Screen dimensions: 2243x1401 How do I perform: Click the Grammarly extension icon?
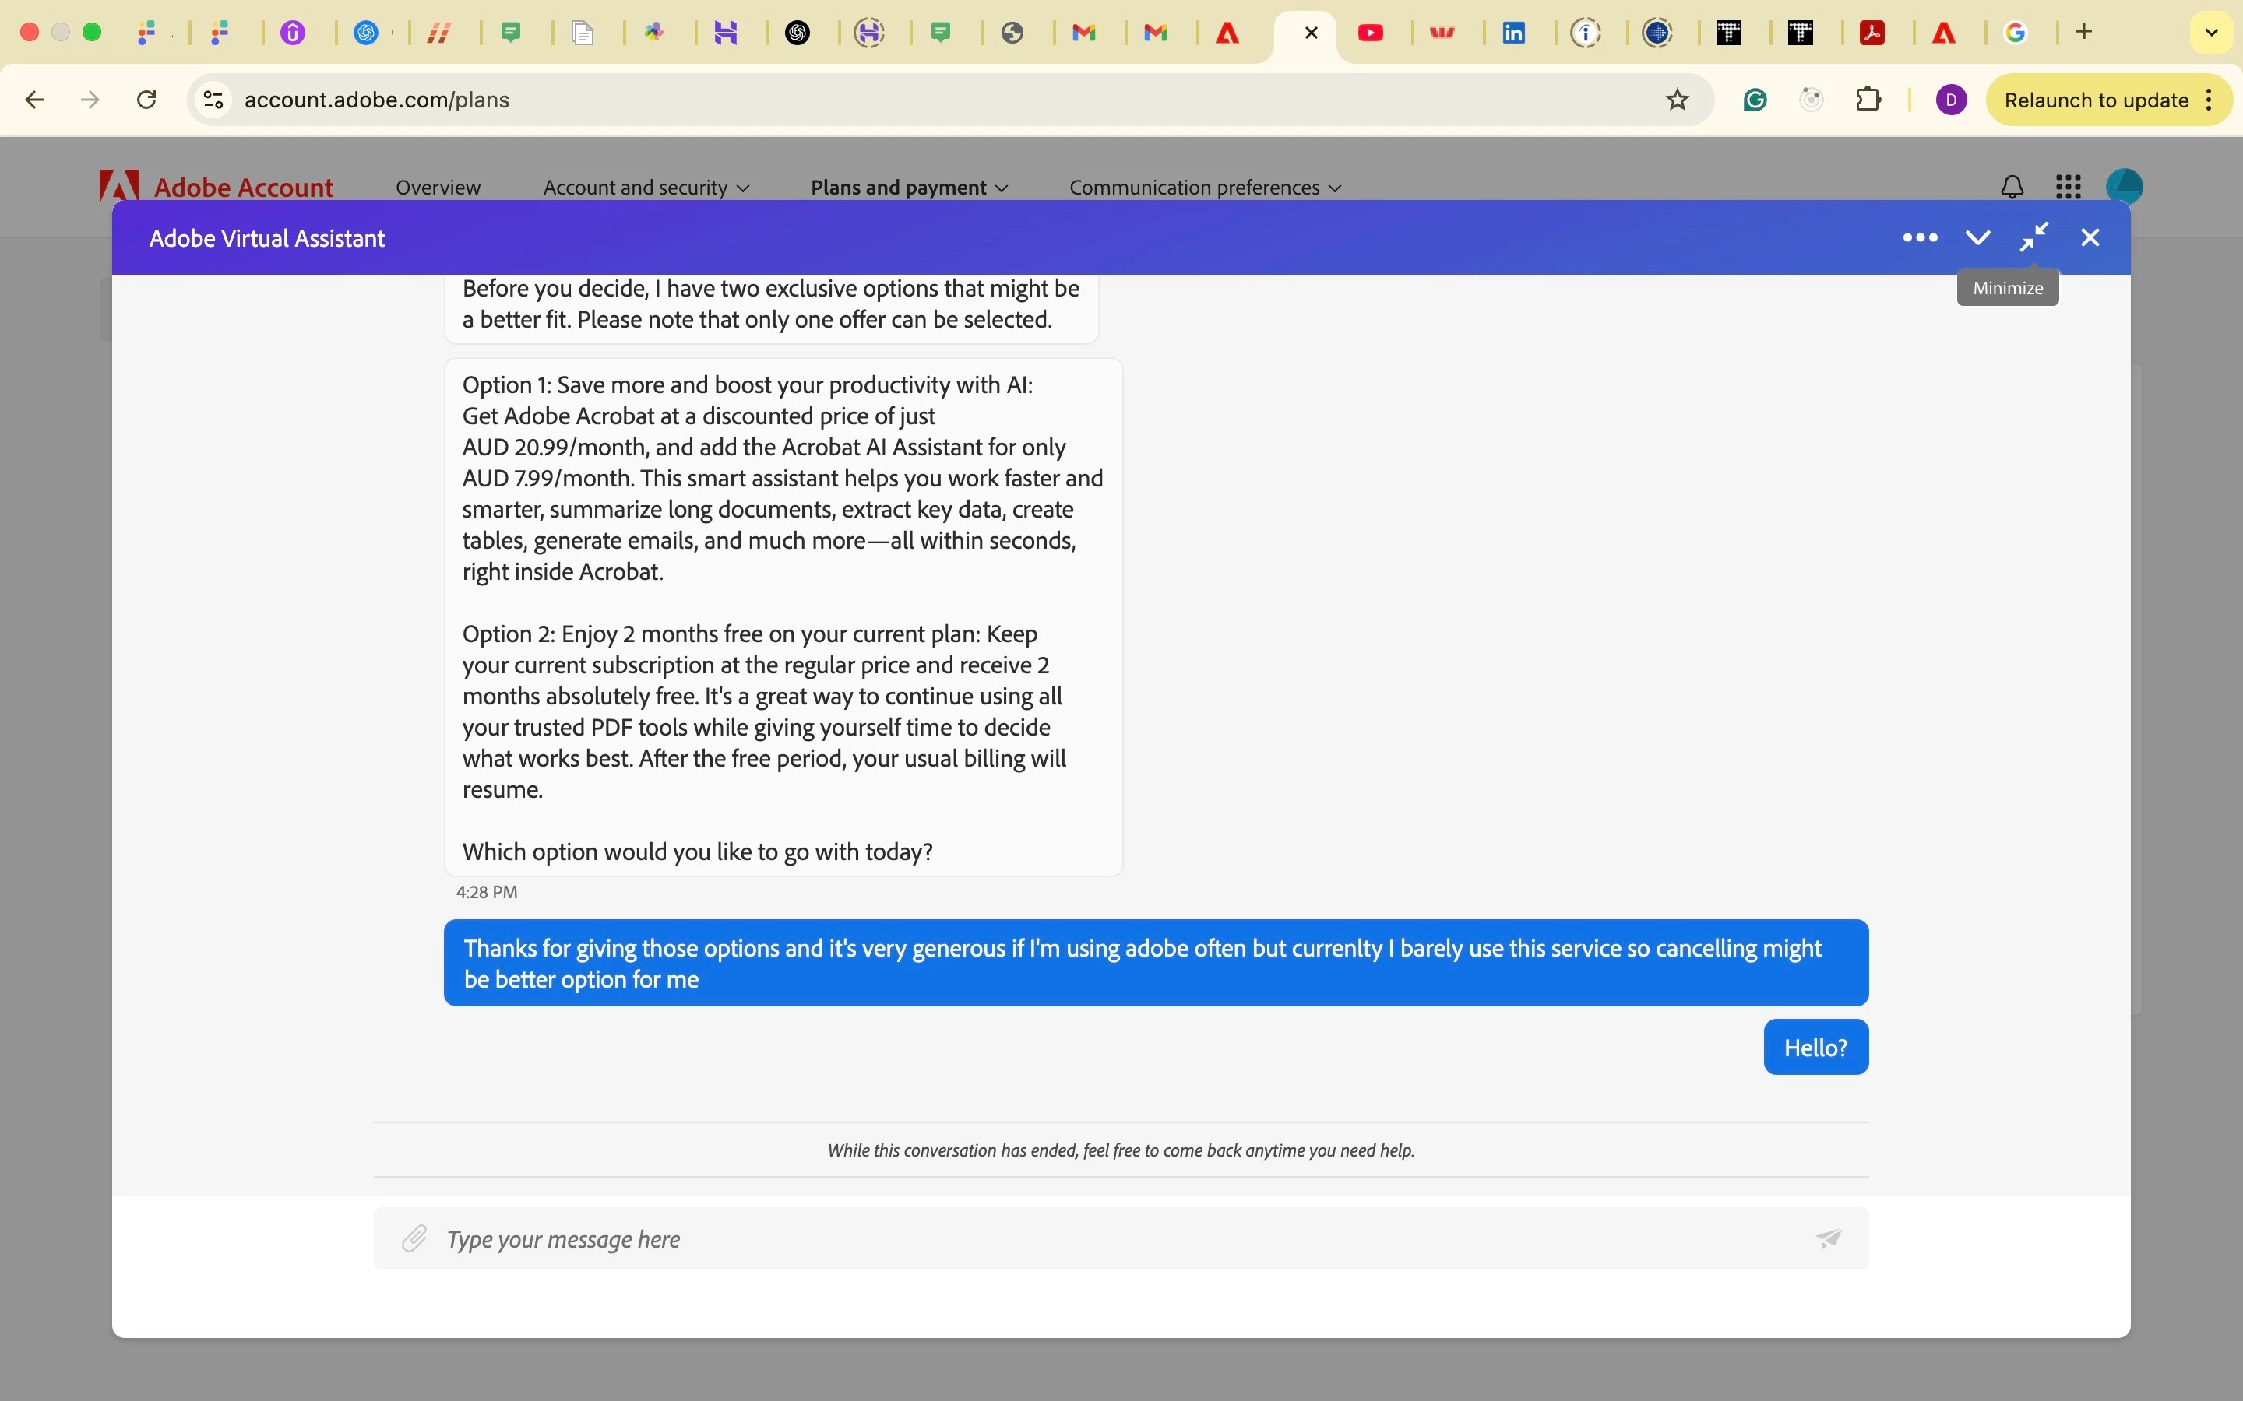point(1755,100)
